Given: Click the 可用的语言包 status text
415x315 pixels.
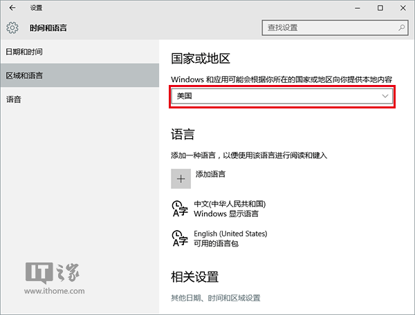Looking at the screenshot, I should tap(216, 243).
